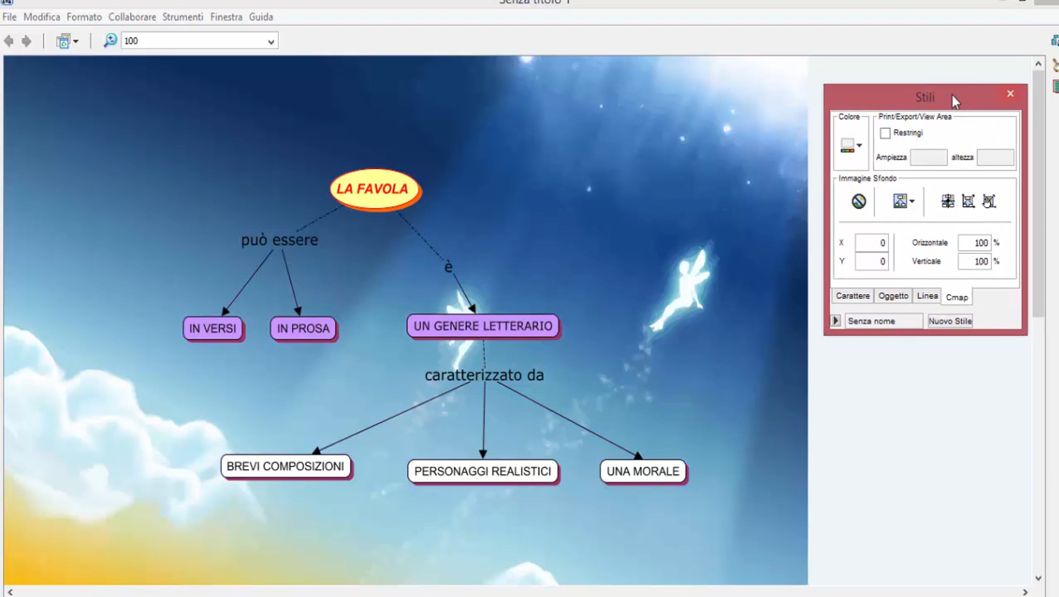Click the navigate forward arrow
The height and width of the screenshot is (597, 1059).
pos(26,41)
